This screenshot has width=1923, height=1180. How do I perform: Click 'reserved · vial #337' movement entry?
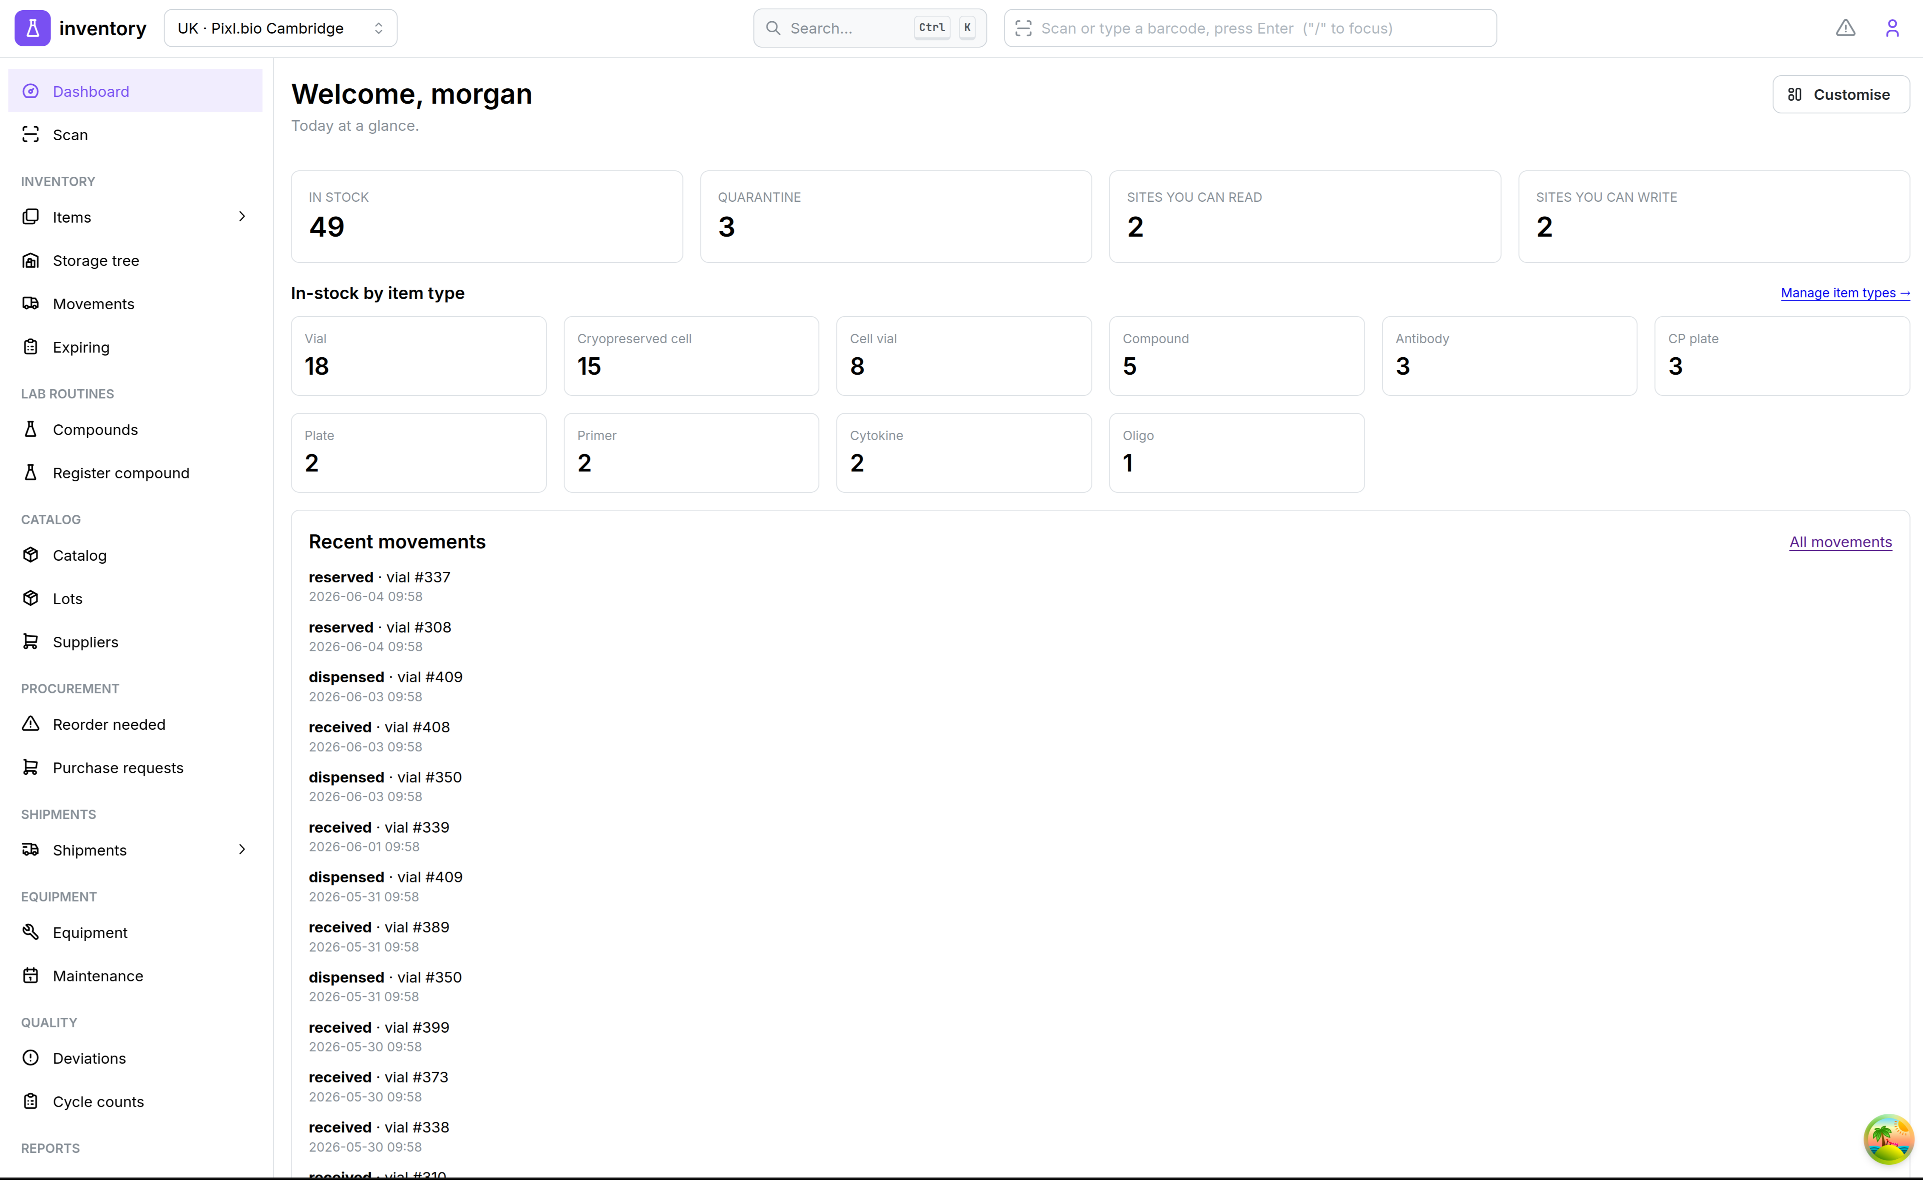click(x=380, y=577)
